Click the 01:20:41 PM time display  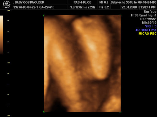coord(147,7)
